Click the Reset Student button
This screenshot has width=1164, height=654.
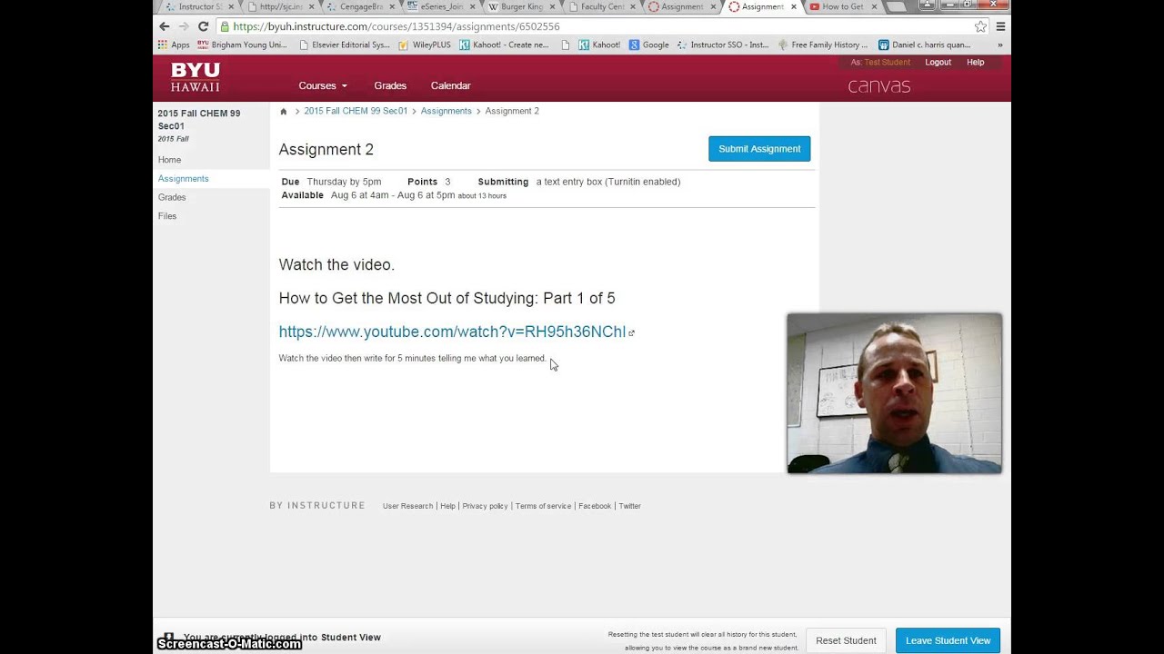[846, 640]
